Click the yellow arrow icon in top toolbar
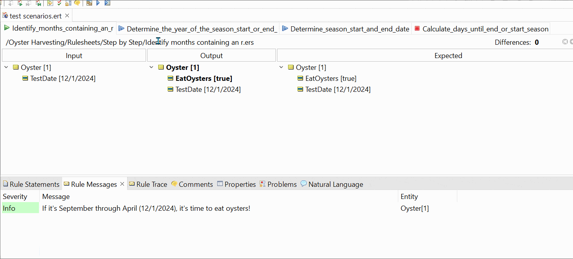 point(50,3)
